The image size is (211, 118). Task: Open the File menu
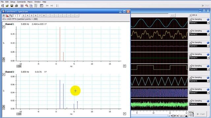point(2,2)
